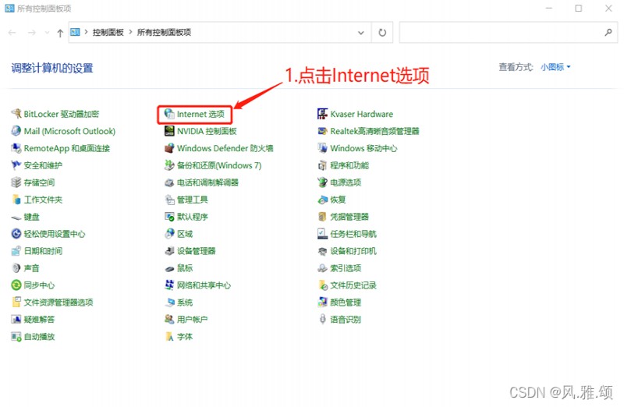Click the 安全和维护 flag icon
624x407 pixels.
(16, 165)
